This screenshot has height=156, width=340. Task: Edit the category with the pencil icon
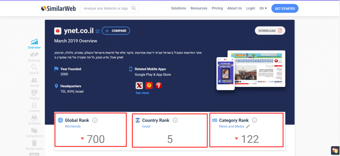pos(248,127)
